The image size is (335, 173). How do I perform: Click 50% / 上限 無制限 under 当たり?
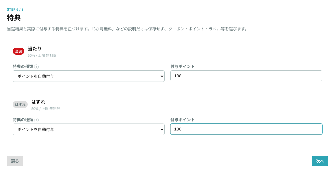coord(42,56)
